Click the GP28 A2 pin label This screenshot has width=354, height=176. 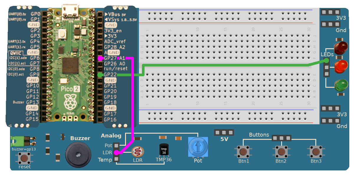115,47
